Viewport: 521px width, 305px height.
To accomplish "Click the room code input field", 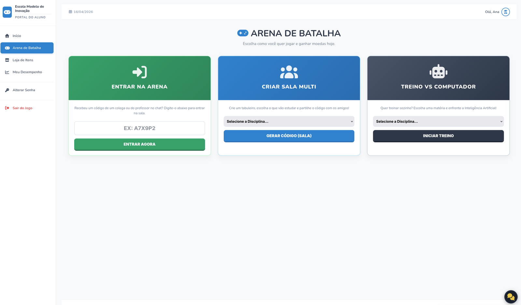I will tap(139, 128).
